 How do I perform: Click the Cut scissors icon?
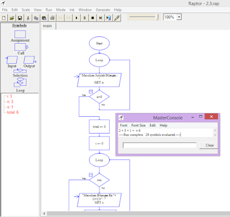[x=28, y=18]
